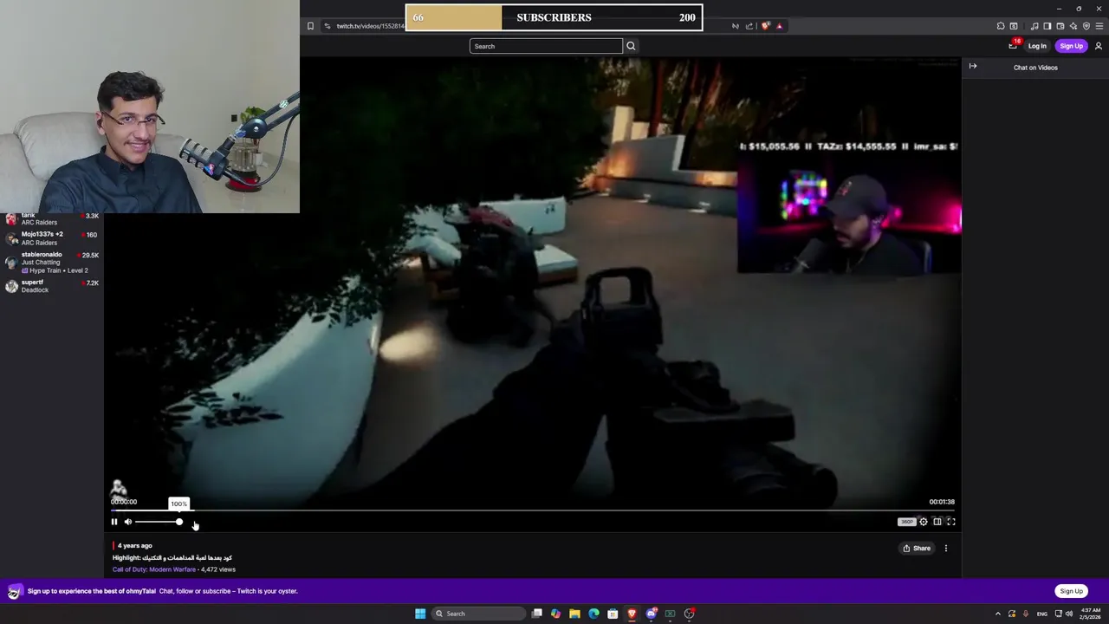Click the microphone tray icon
The height and width of the screenshot is (624, 1109).
(x=1027, y=614)
